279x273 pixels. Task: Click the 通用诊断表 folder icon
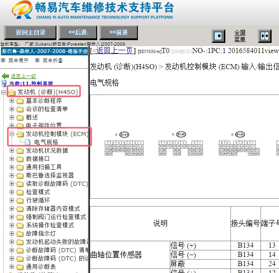20,267
